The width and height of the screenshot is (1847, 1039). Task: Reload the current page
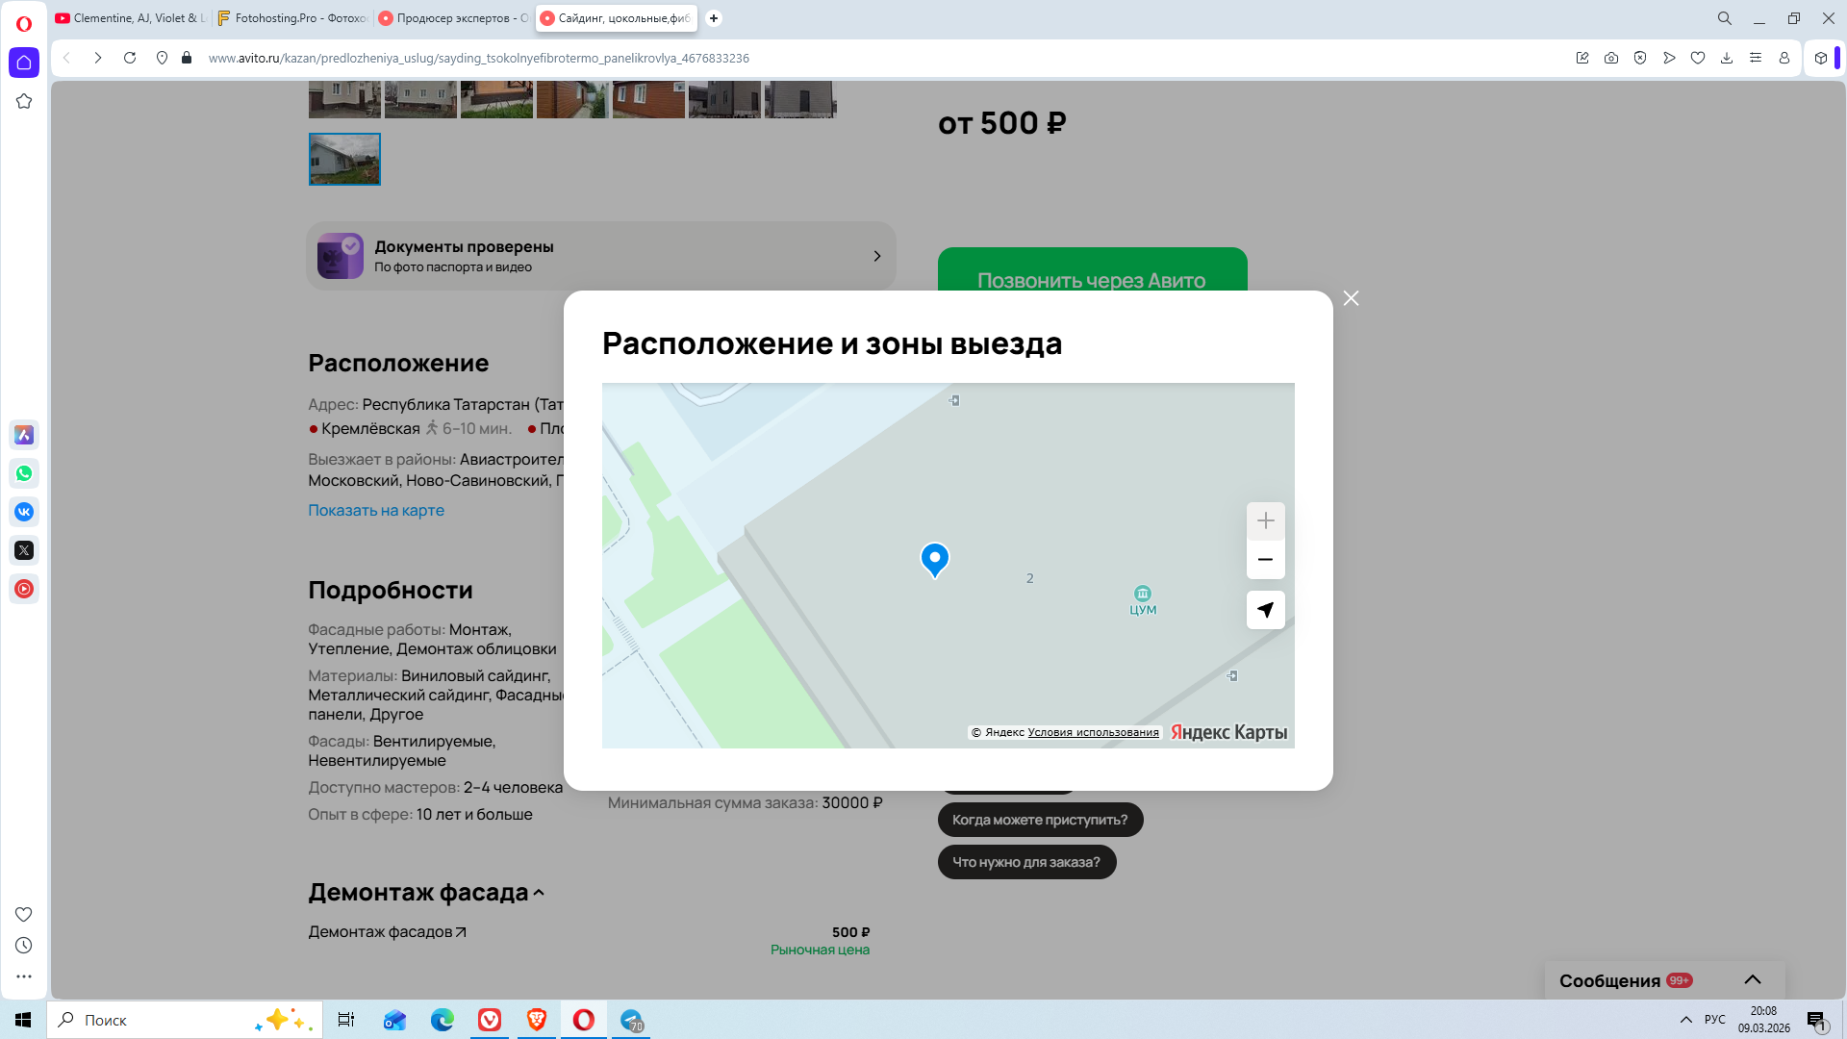click(130, 58)
